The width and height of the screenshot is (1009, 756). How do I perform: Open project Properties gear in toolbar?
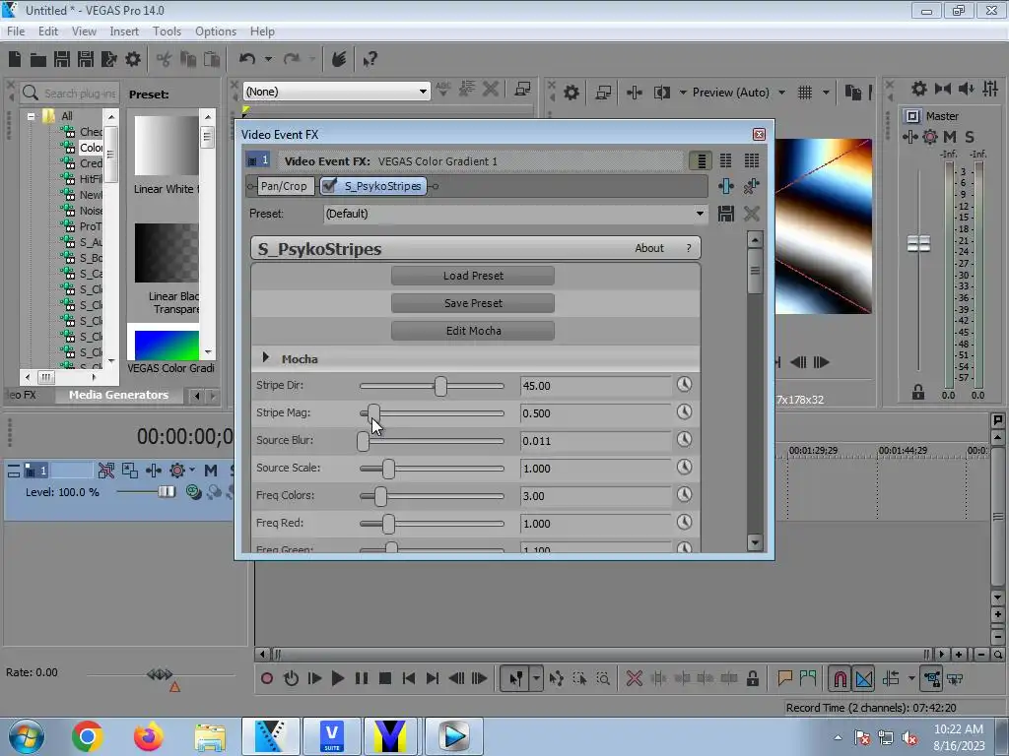[x=133, y=59]
